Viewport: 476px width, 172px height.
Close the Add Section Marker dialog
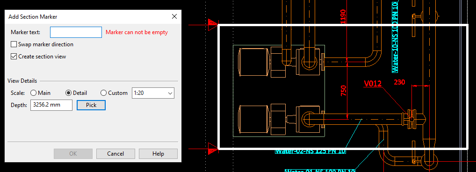[x=174, y=17]
